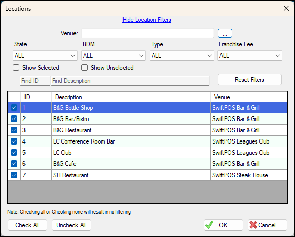The width and height of the screenshot is (295, 237).
Task: Select the LC Conference Room Bar cell
Action: 131,141
